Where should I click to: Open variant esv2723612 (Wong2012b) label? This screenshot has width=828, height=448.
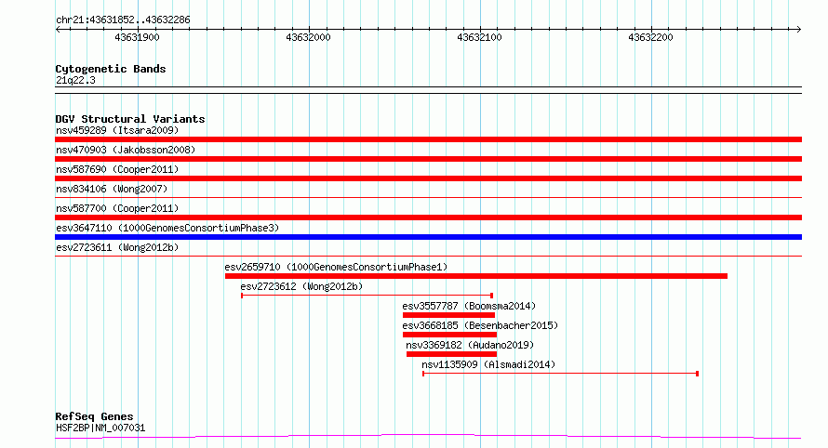coord(301,286)
